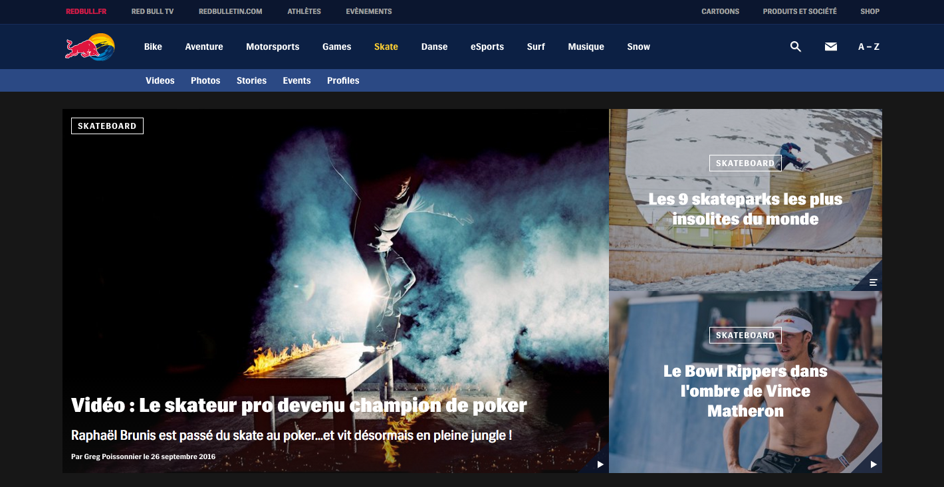Open the A – Z index
The image size is (944, 487).
[x=868, y=47]
